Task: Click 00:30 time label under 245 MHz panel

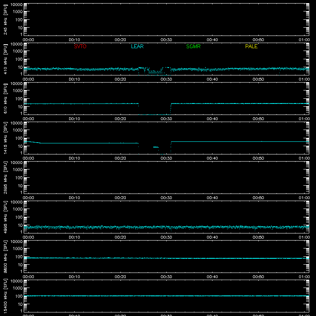Action: 166,40
